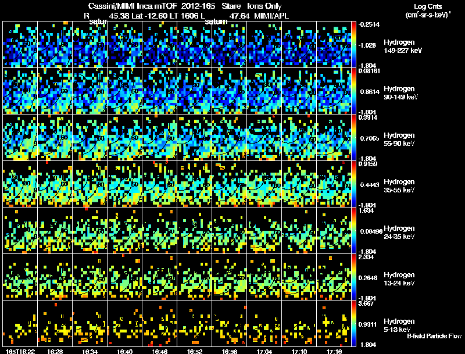Select the 'Hydrogen 55-90 keV' row label
465x354 pixels.
pos(399,140)
